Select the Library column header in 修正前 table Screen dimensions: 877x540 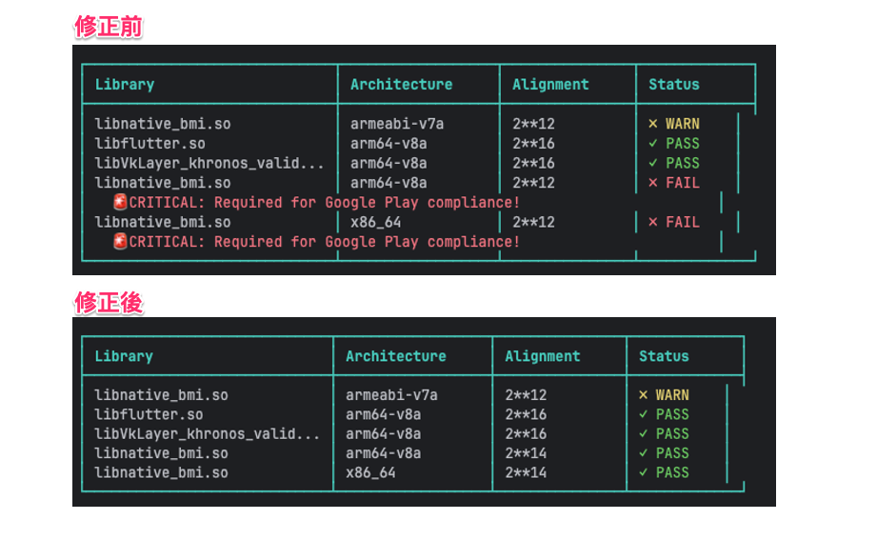(124, 85)
